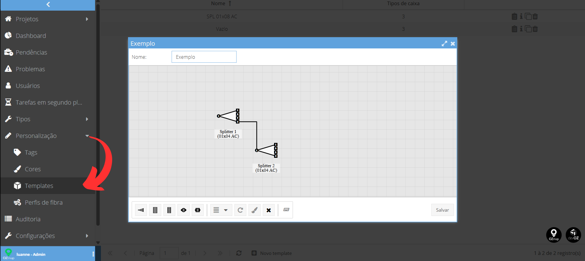585x261 pixels.
Task: Select Splitter 1 in the diagram
Action: 228,116
